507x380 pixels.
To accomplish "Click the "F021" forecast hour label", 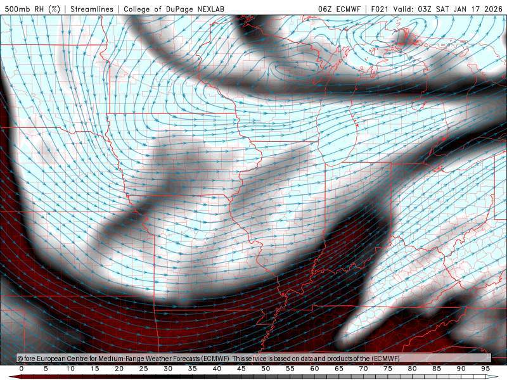I will tap(380, 9).
